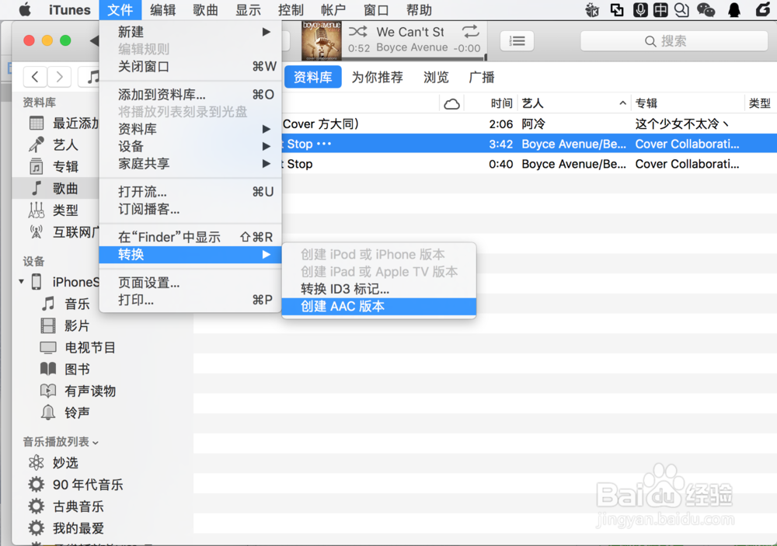Select Artists microphone icon in sidebar
Image resolution: width=777 pixels, height=546 pixels.
click(x=37, y=144)
